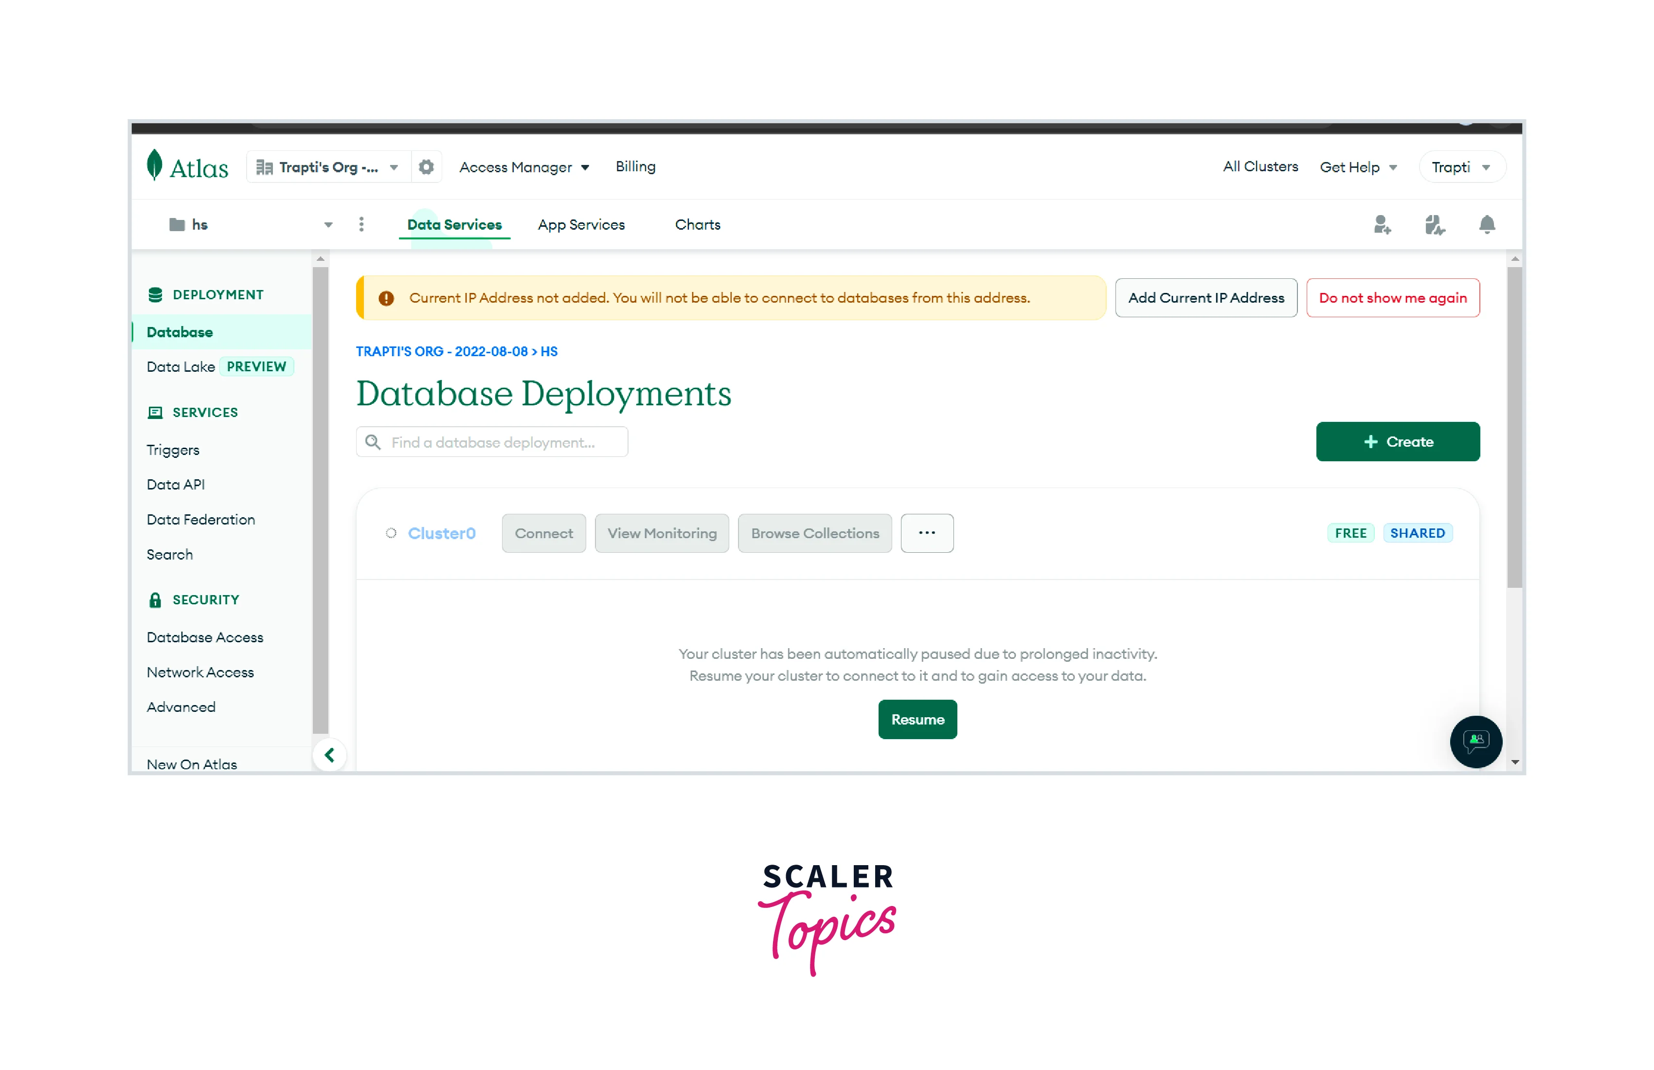Switch to the App Services tab
This screenshot has width=1654, height=1070.
tap(581, 224)
